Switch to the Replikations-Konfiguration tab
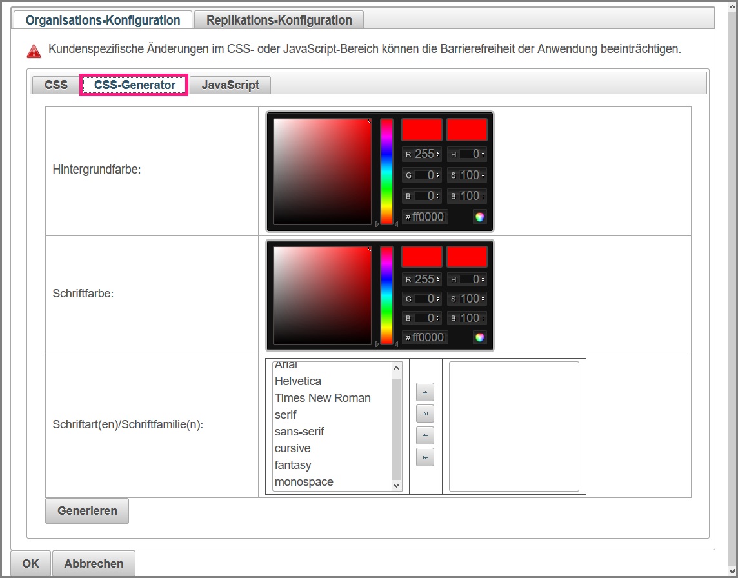The width and height of the screenshot is (738, 578). point(279,20)
